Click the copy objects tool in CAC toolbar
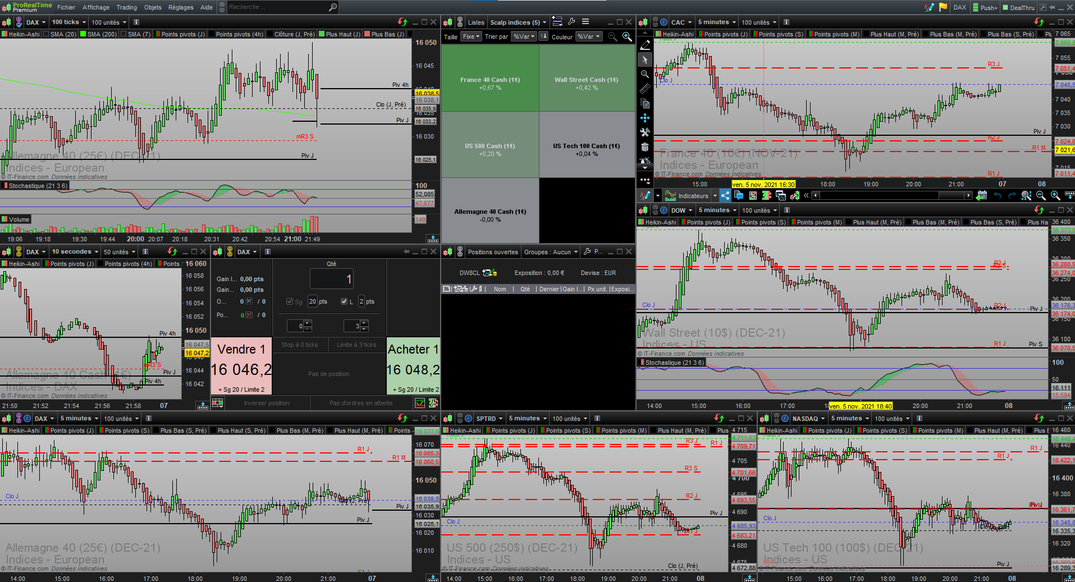The width and height of the screenshot is (1075, 582). tap(645, 103)
